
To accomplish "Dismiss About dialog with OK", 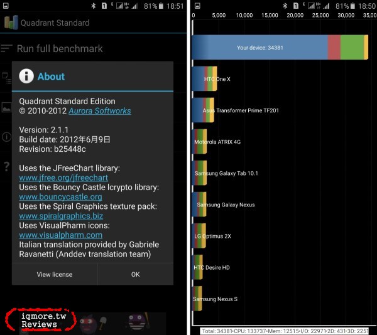I will point(135,274).
